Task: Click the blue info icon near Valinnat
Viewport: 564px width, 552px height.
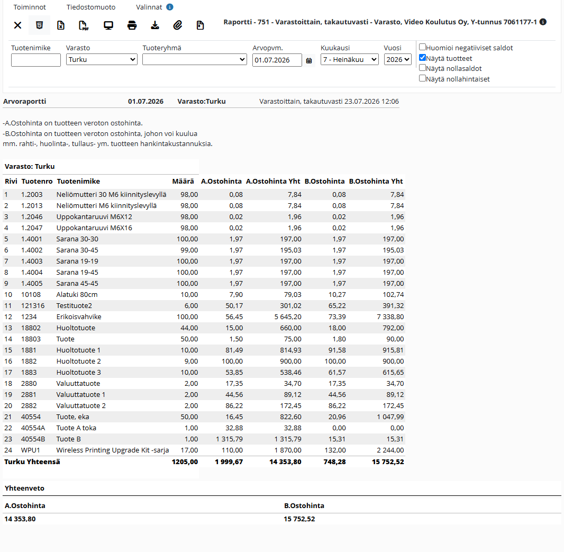Action: (x=170, y=7)
